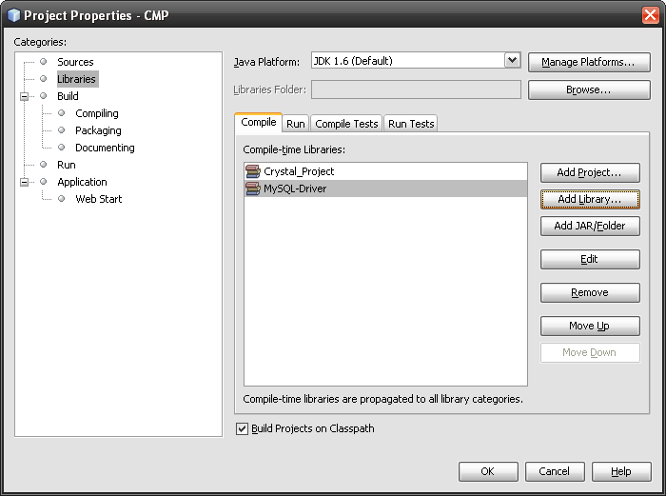Image resolution: width=666 pixels, height=496 pixels.
Task: Click the bullet icon beside Sources
Action: [x=43, y=62]
